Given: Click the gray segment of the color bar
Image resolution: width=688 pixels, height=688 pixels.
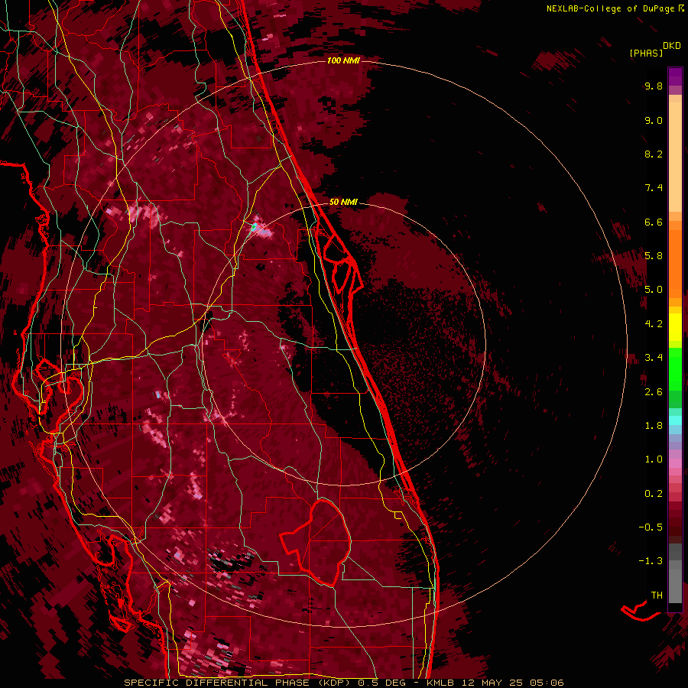Looking at the screenshot, I should pos(675,575).
